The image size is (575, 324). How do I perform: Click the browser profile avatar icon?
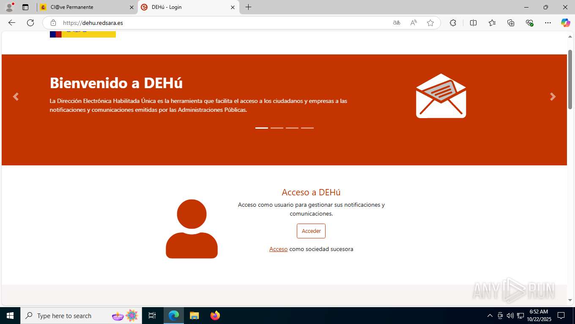pos(9,7)
